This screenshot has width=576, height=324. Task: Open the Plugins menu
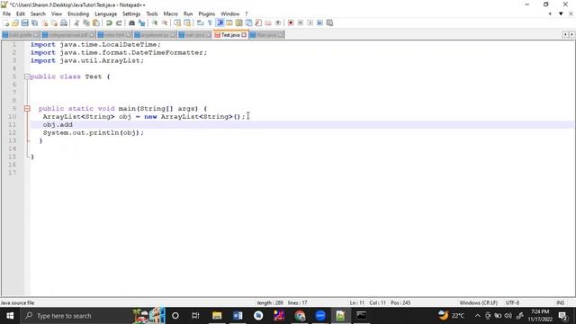pos(206,14)
